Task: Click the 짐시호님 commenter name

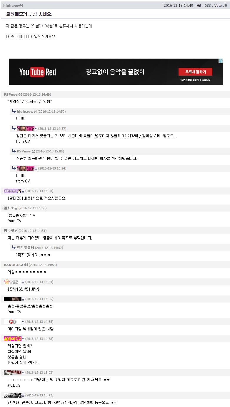Action: pyautogui.click(x=11, y=208)
